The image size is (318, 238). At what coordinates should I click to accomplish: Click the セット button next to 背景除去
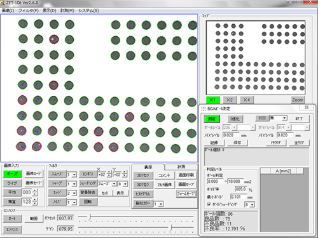(105, 193)
